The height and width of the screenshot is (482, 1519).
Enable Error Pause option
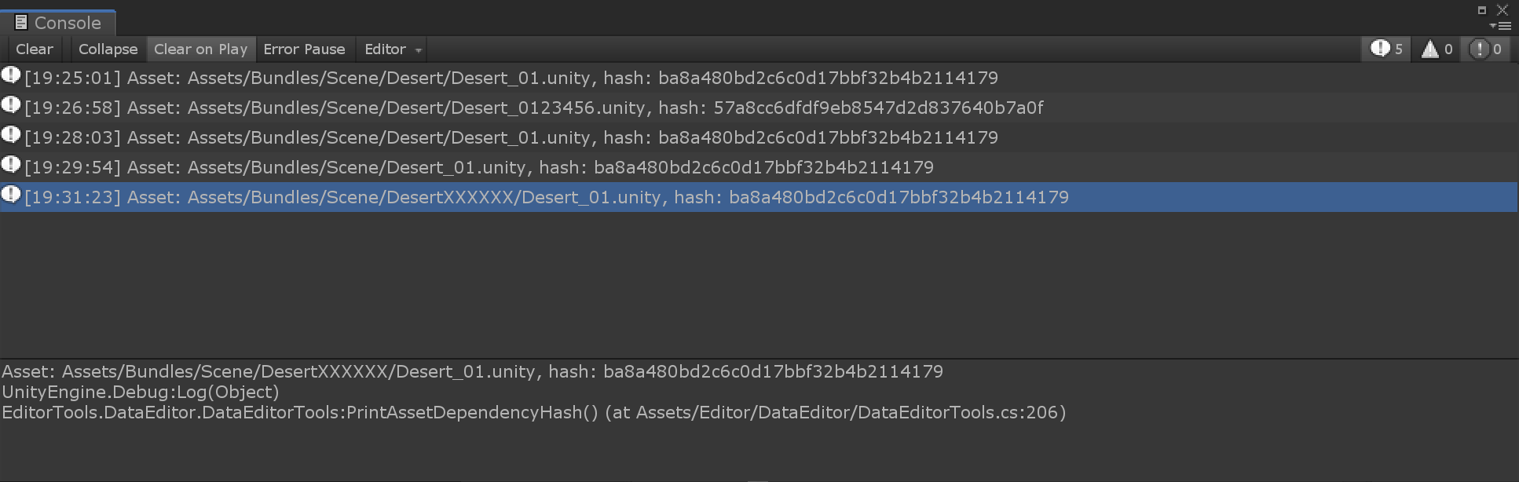pyautogui.click(x=304, y=49)
